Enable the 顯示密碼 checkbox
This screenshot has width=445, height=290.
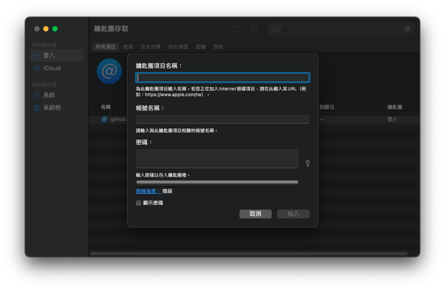(x=139, y=203)
